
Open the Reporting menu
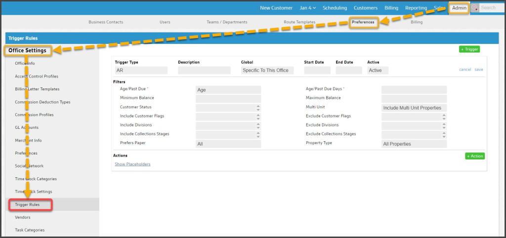coord(416,8)
